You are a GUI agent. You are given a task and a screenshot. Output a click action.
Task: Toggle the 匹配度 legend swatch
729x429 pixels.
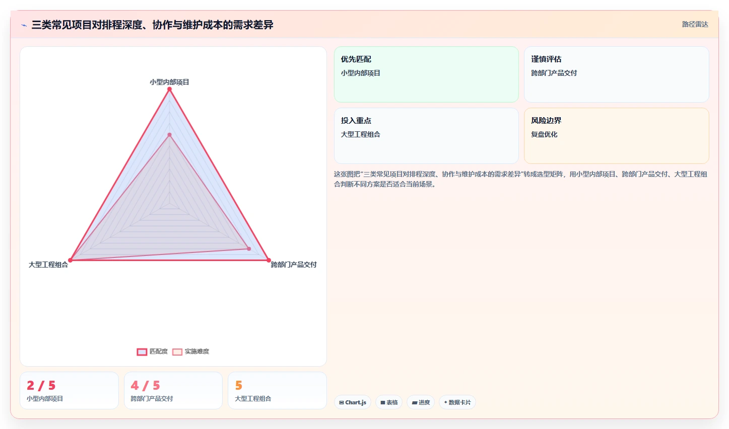(x=142, y=352)
